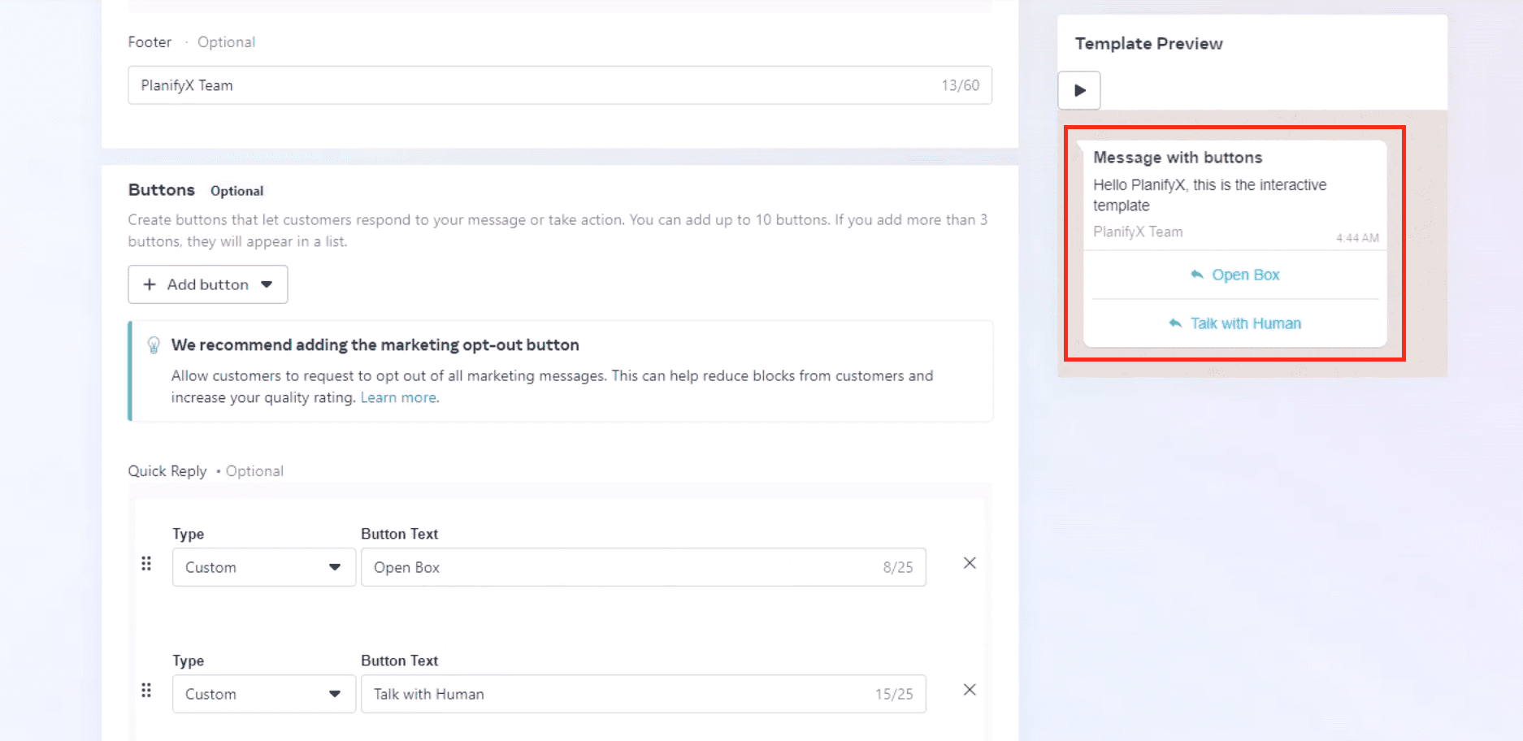
Task: Open the Learn more link
Action: click(399, 397)
